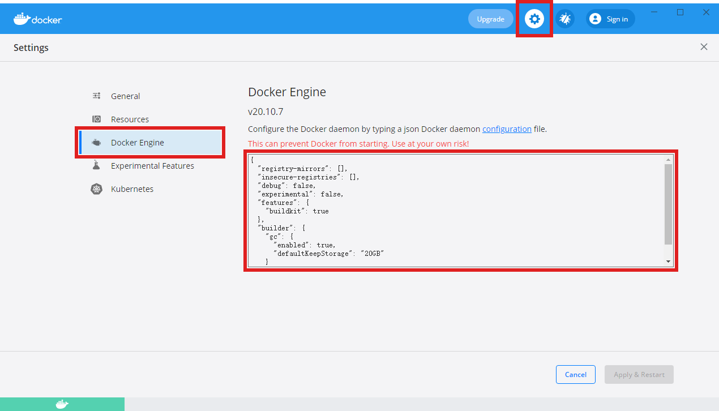719x411 pixels.
Task: Click the user avatar icon beside Sign in
Action: (x=595, y=19)
